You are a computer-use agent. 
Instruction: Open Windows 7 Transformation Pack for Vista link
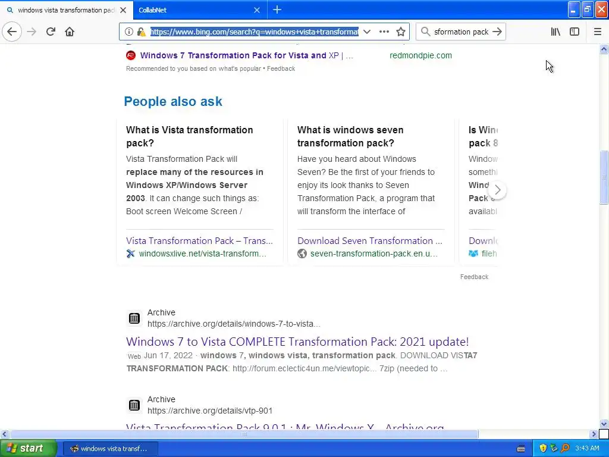[247, 55]
